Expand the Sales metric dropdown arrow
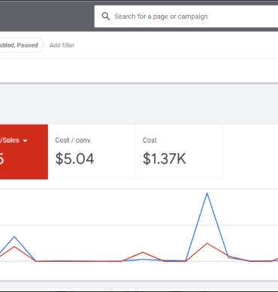The height and width of the screenshot is (292, 278). 25,140
